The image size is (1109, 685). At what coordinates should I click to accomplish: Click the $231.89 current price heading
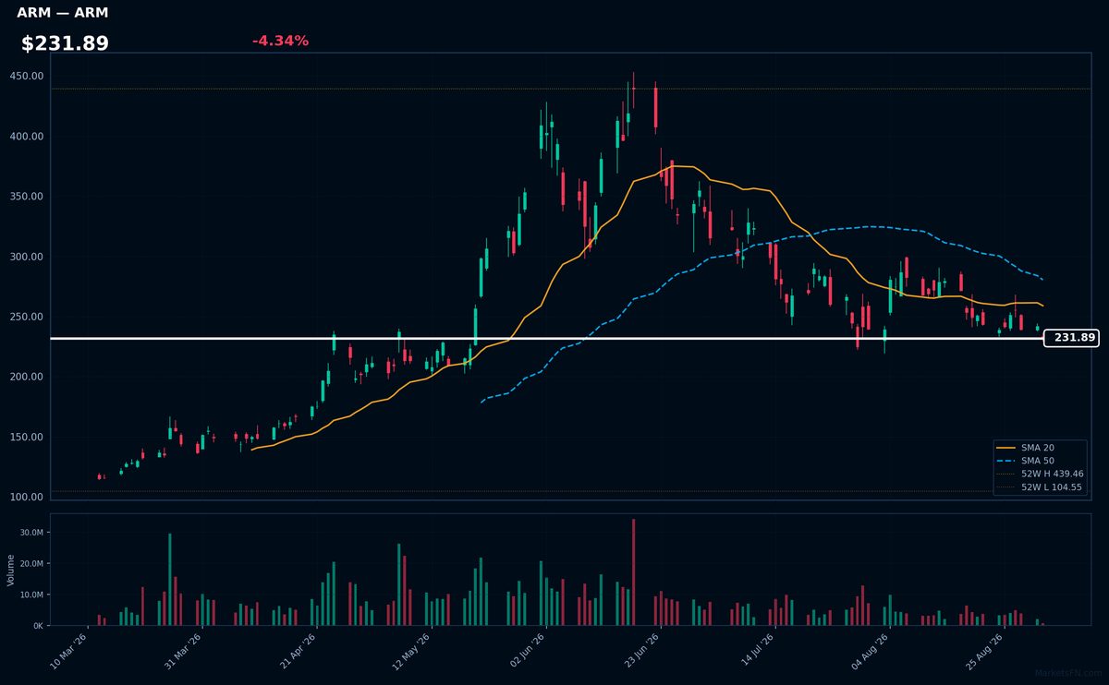(65, 43)
